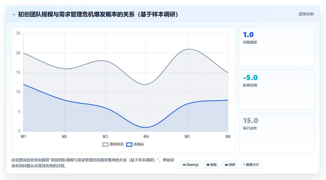
Task: Click the M1 axis label
Action: (23, 136)
